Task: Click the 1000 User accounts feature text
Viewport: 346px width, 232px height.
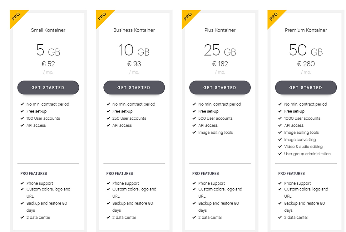Action: pos(302,118)
